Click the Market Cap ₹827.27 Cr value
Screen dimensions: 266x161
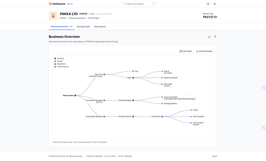(x=210, y=17)
